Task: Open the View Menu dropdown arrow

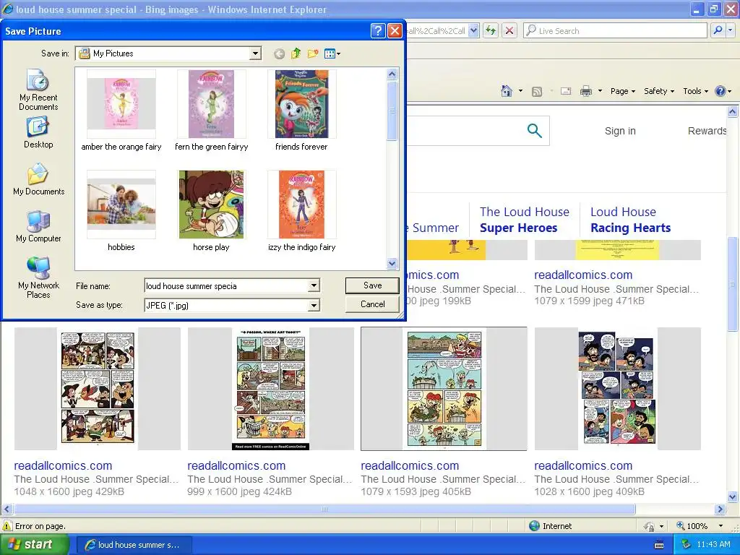Action: click(338, 53)
